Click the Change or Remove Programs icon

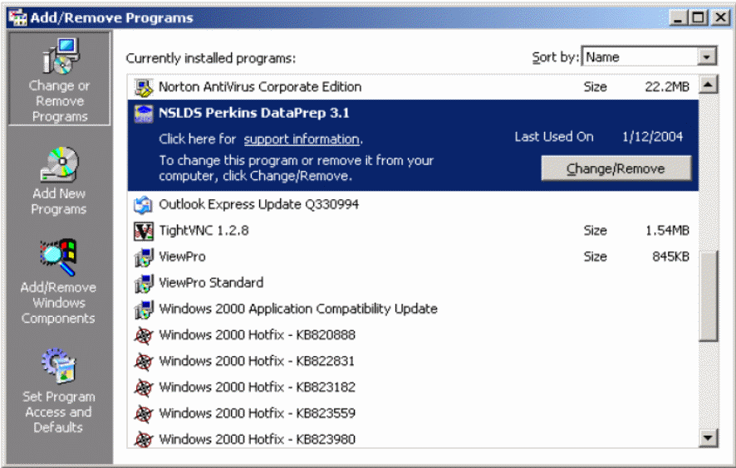coord(59,56)
